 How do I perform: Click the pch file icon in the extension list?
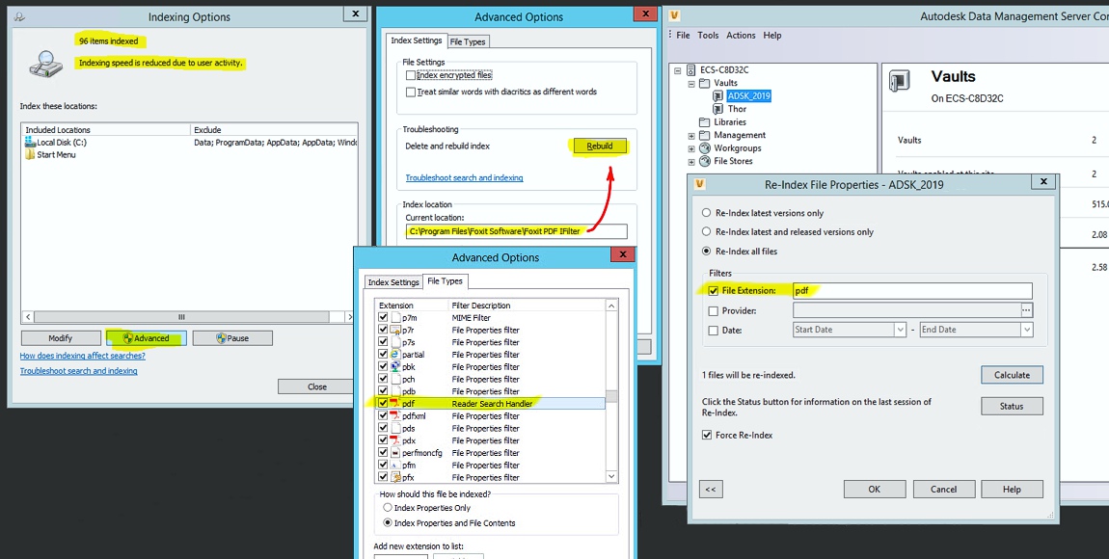point(396,379)
